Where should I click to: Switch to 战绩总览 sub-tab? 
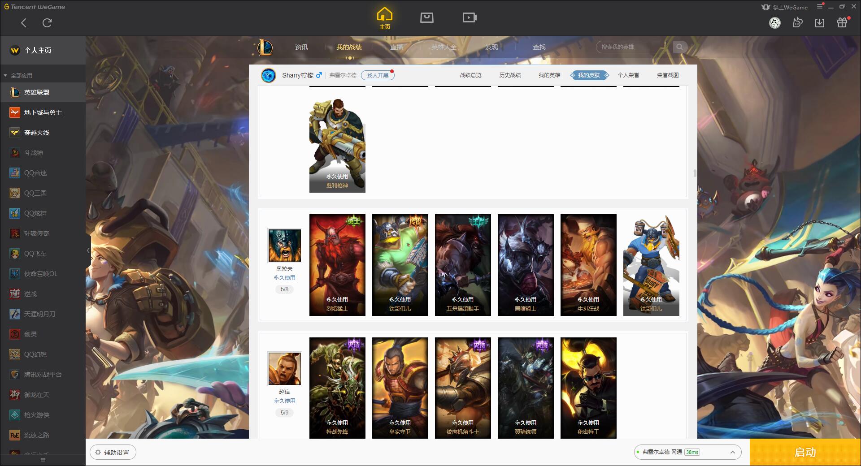pos(470,75)
